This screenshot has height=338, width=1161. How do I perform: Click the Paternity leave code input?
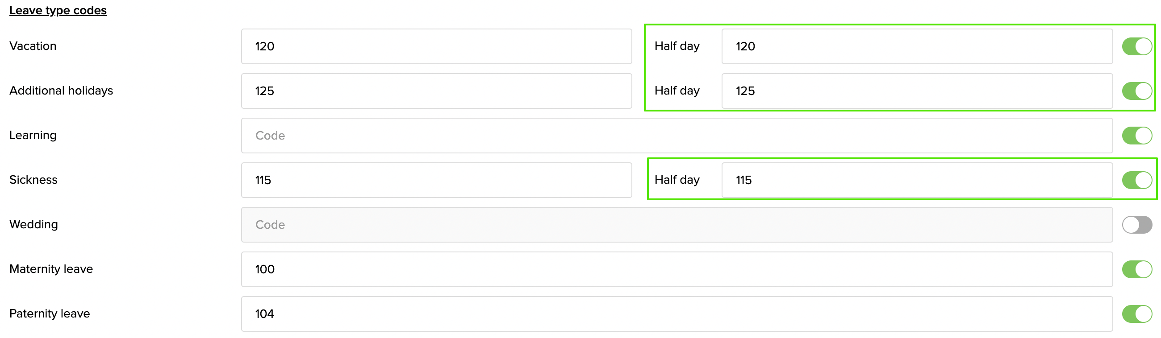[676, 313]
